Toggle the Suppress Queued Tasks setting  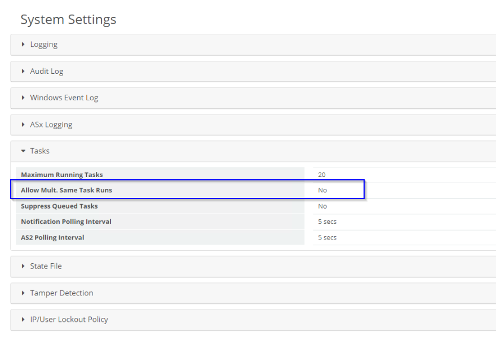click(322, 206)
